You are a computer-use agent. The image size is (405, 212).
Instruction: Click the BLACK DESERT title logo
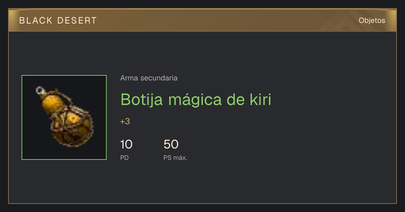(58, 21)
